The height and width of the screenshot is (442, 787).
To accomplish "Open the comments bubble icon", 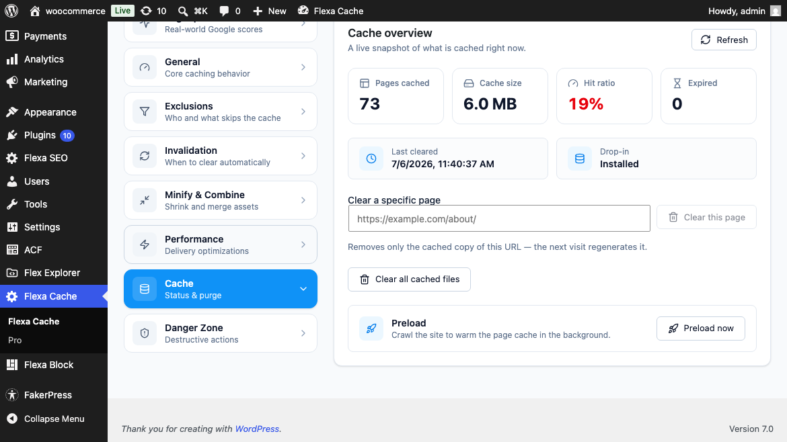I will pyautogui.click(x=225, y=11).
